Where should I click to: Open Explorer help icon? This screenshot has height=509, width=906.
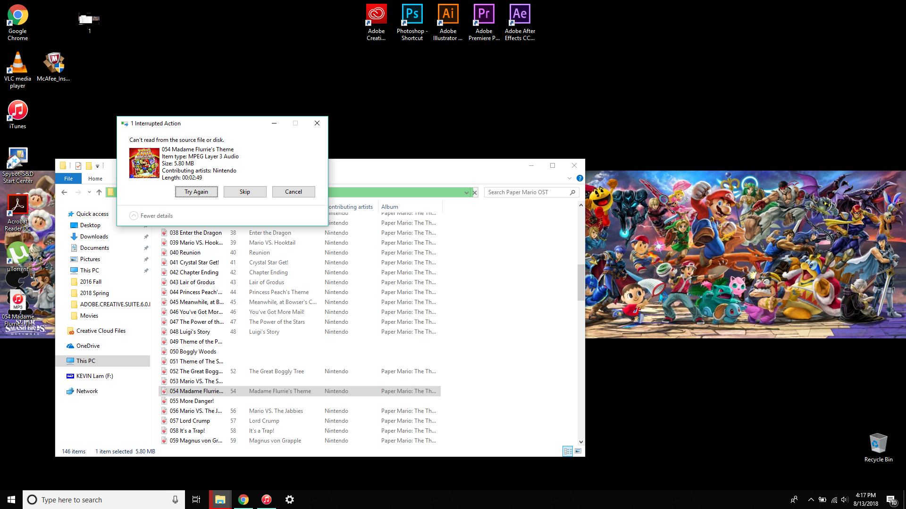point(579,178)
